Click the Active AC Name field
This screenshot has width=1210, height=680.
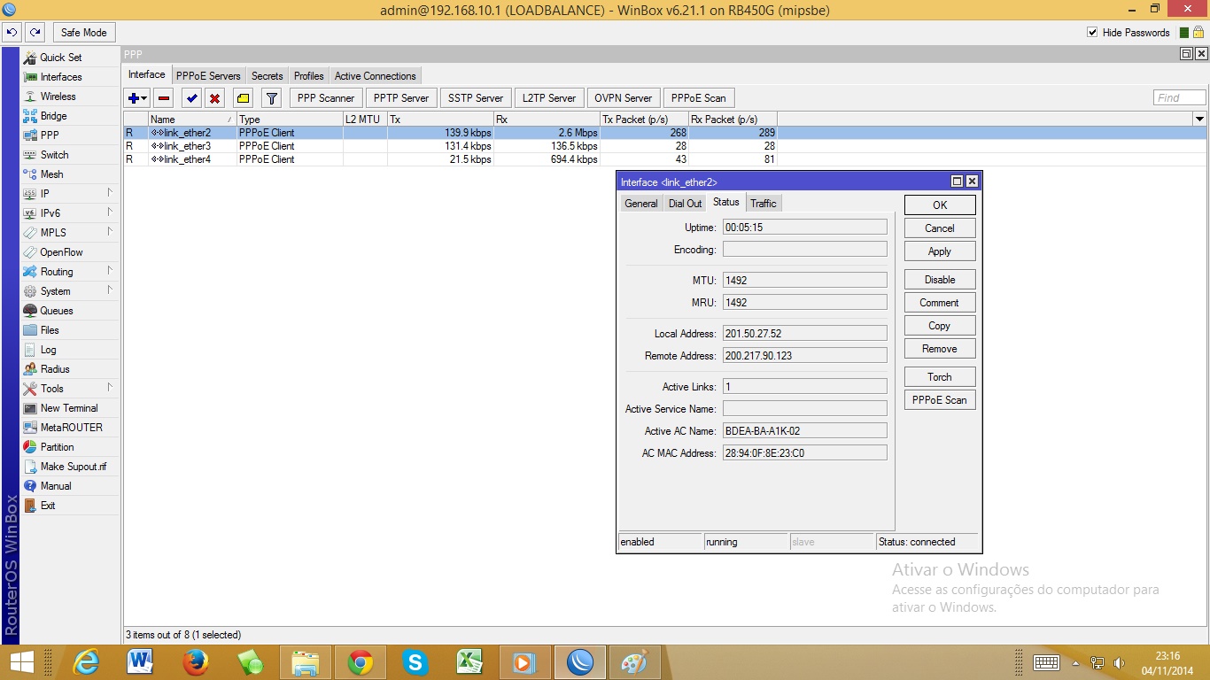(804, 431)
